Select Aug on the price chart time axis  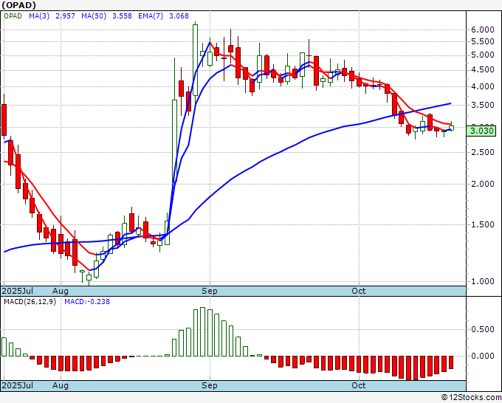pyautogui.click(x=61, y=291)
